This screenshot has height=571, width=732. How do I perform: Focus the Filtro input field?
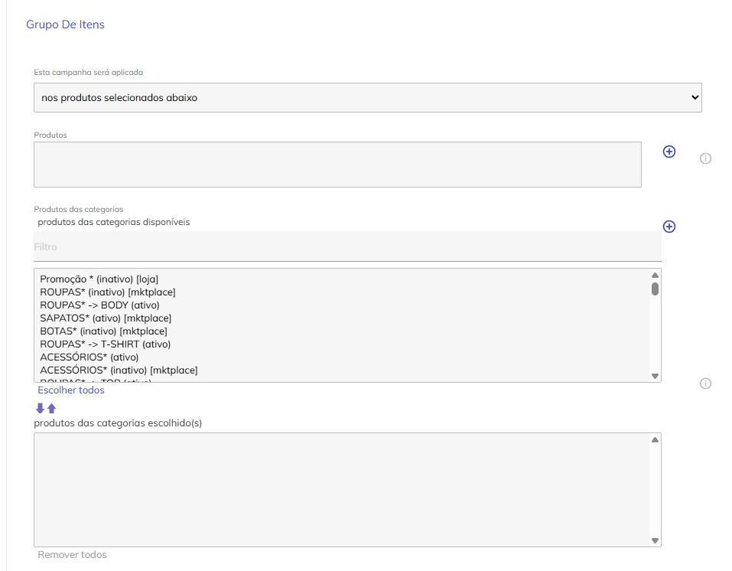click(347, 247)
